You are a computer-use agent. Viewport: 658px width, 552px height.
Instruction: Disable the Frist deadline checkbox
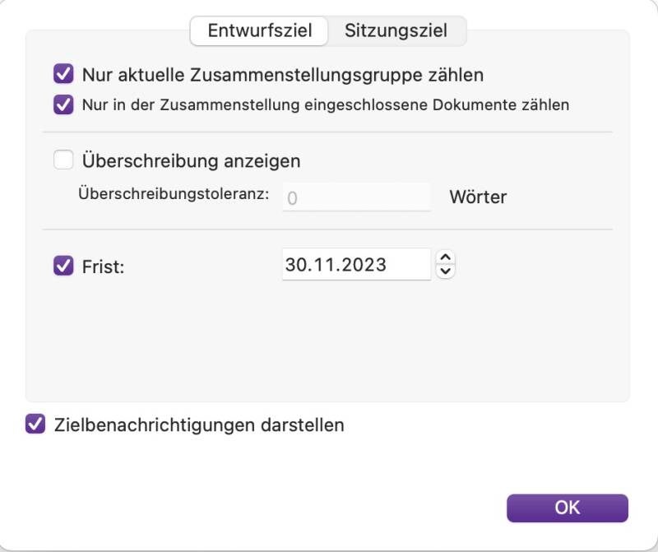(63, 266)
